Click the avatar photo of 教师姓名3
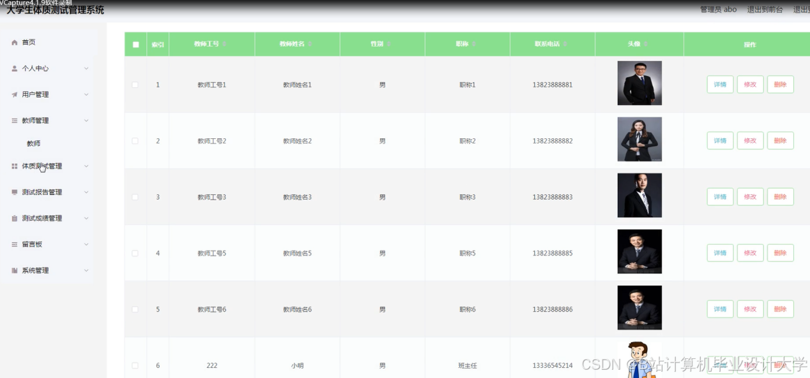 [x=639, y=195]
